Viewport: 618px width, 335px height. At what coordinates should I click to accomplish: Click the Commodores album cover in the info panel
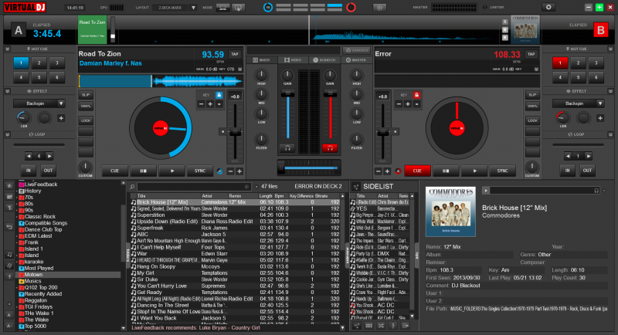pyautogui.click(x=450, y=211)
